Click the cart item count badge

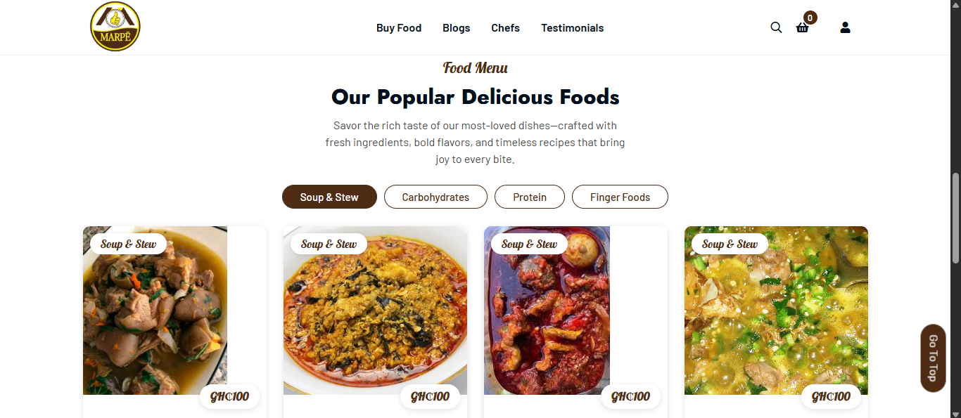coord(810,17)
